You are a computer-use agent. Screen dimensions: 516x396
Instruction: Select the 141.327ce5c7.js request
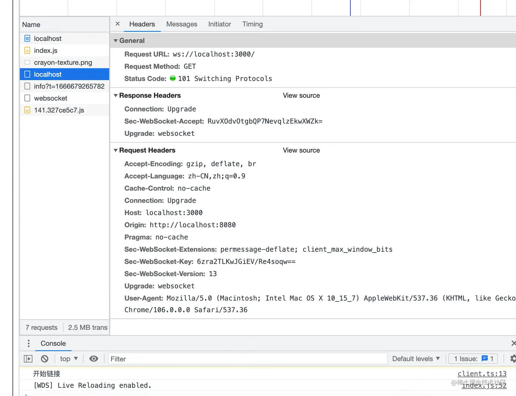click(x=64, y=110)
